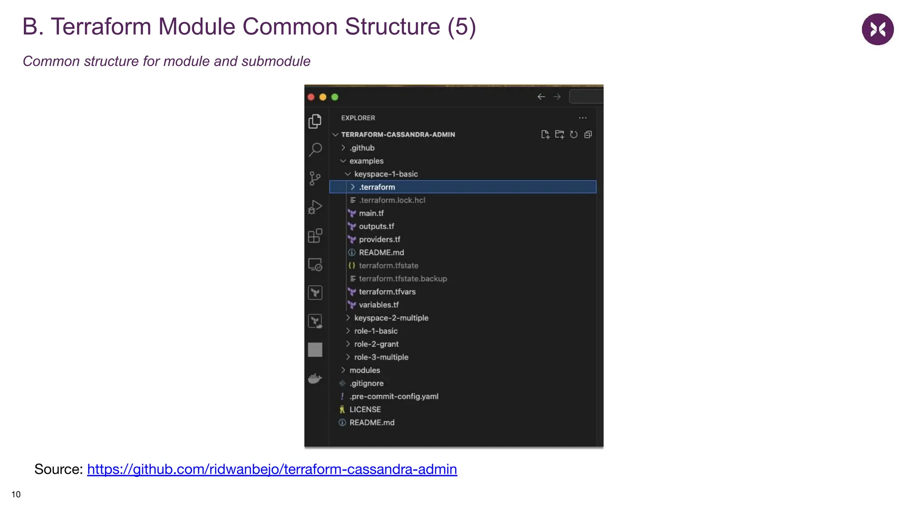Screen dimensions: 908x511
Task: Open the Explorer files icon in activity bar
Action: coord(315,121)
